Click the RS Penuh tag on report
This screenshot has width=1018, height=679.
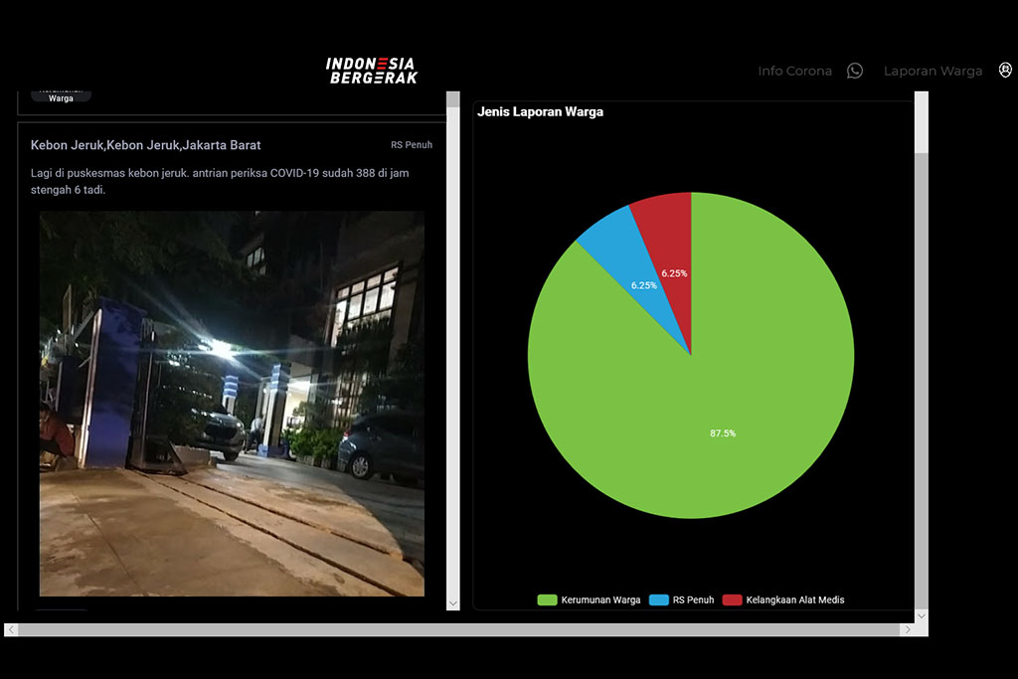pyautogui.click(x=412, y=145)
